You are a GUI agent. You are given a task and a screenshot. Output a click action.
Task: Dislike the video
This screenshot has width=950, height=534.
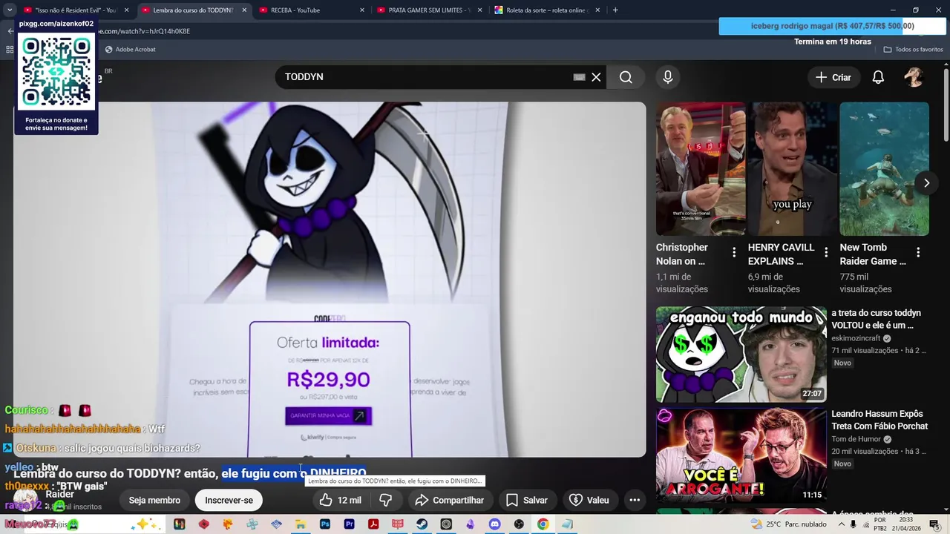[x=385, y=501]
